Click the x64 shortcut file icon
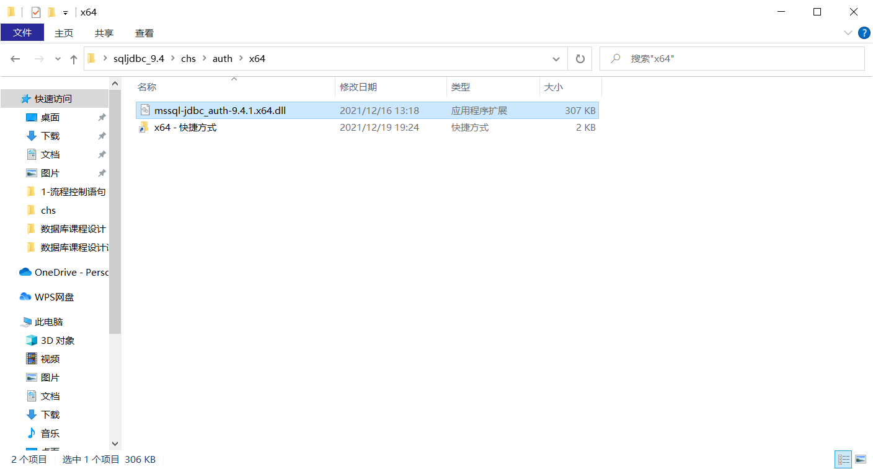The image size is (873, 469). [x=144, y=128]
